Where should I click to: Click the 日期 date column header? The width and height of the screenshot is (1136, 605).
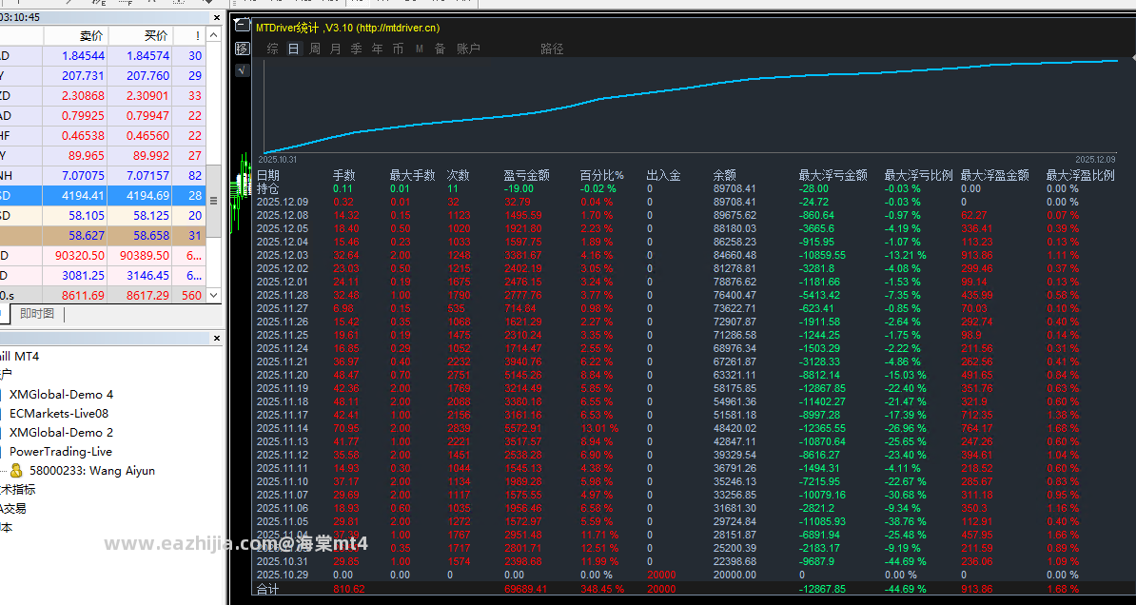point(268,175)
